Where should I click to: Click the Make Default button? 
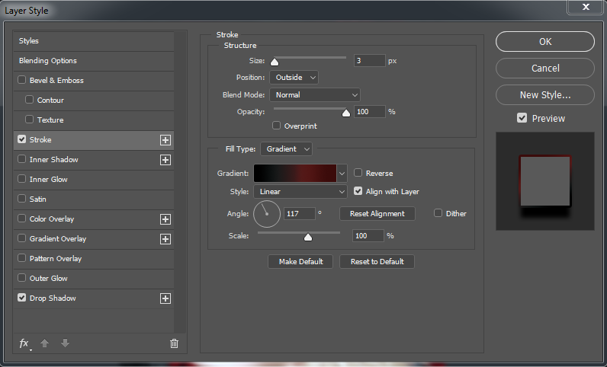[300, 261]
